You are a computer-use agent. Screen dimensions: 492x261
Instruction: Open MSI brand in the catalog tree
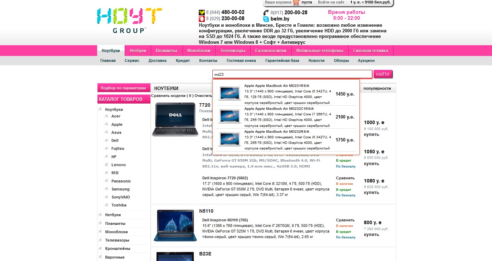115,173
